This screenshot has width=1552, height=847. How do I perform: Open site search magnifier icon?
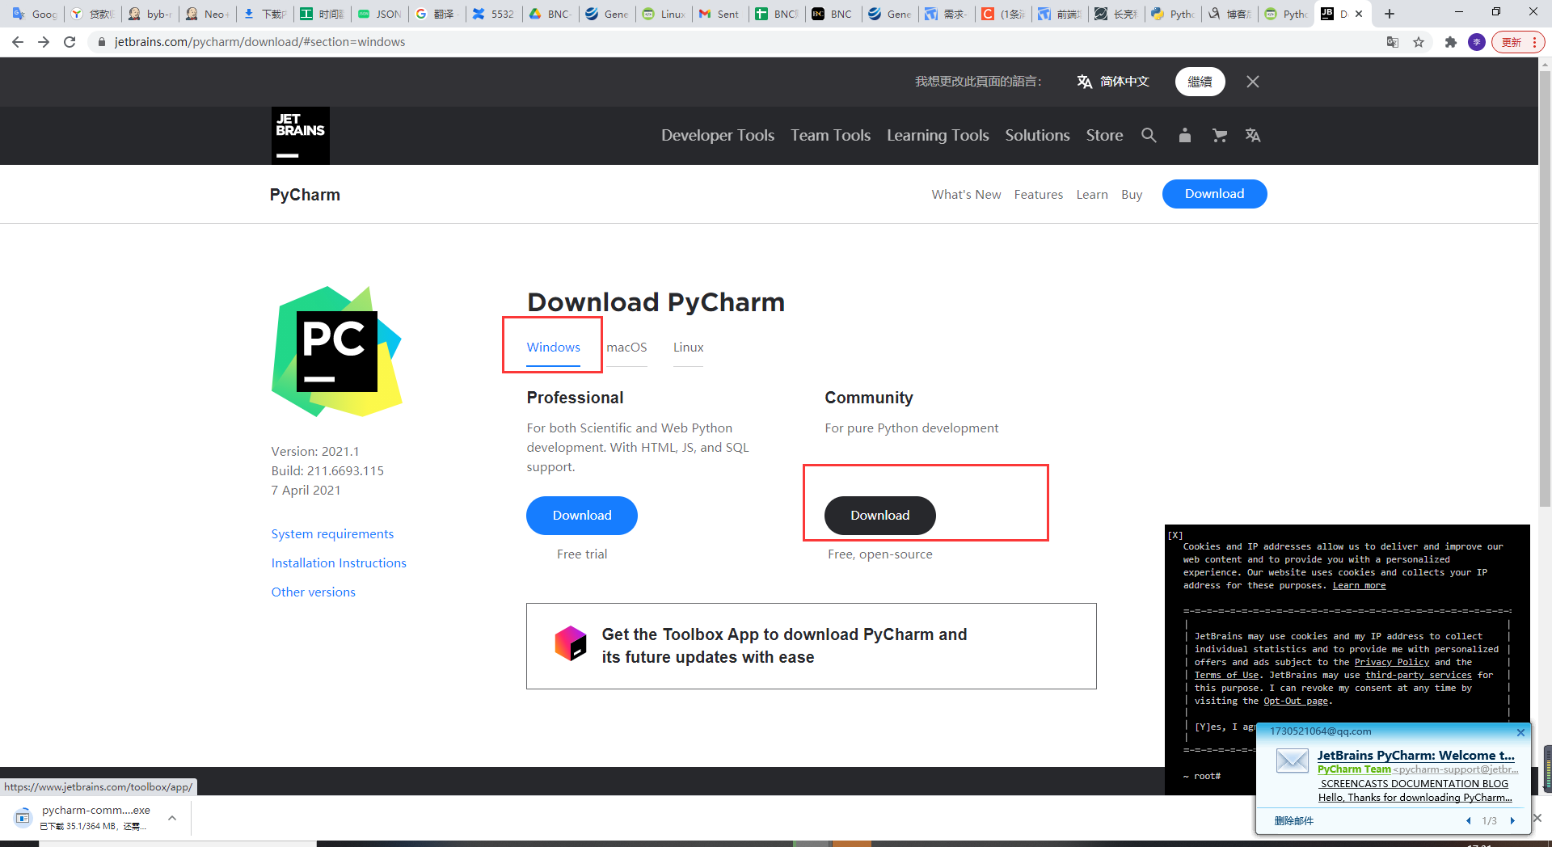[x=1149, y=135]
